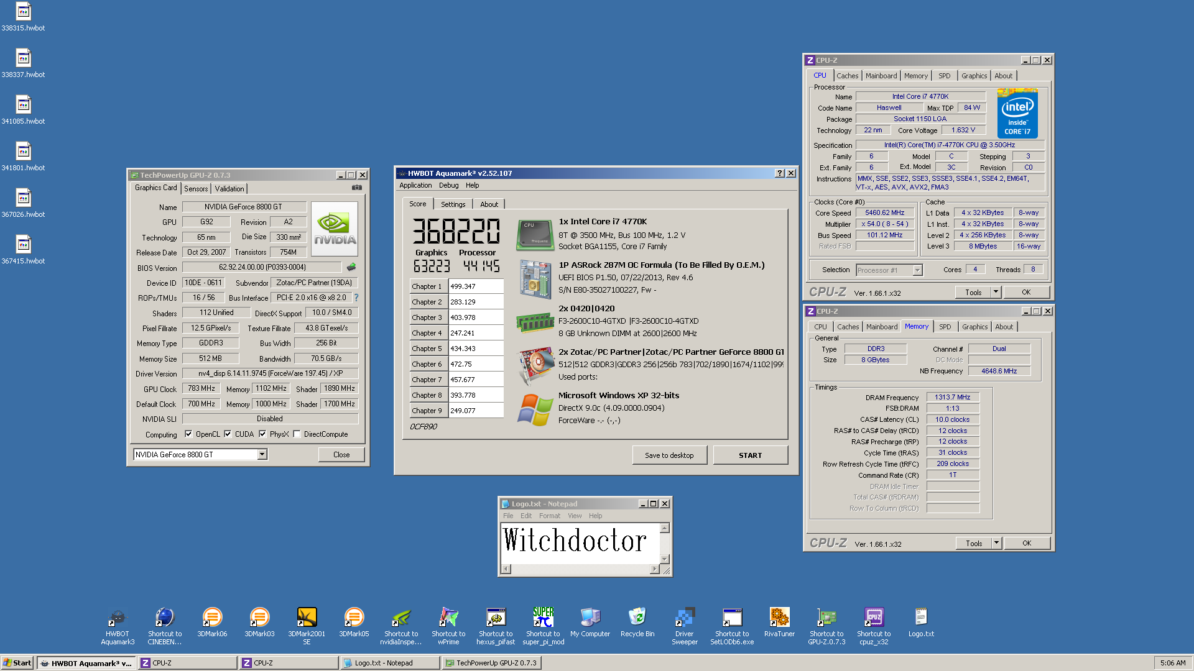
Task: Launch 3DMark2001 SE from the desktop
Action: (307, 626)
